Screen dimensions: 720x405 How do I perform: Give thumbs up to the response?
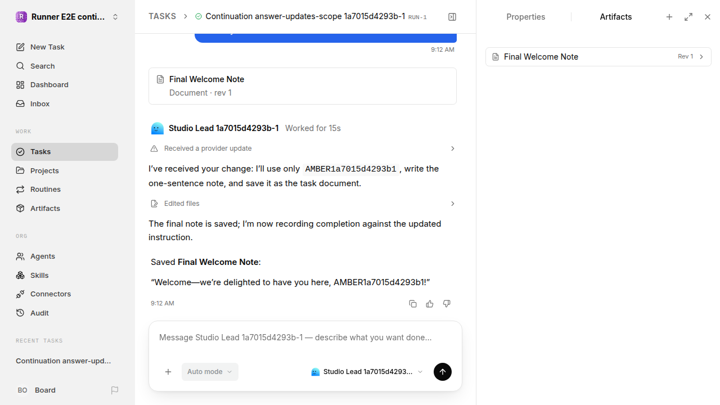coord(430,304)
